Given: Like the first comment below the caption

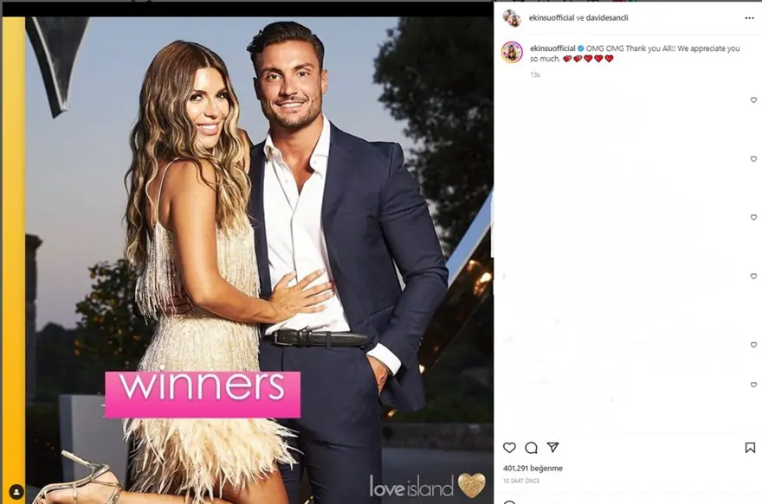Looking at the screenshot, I should click(753, 100).
